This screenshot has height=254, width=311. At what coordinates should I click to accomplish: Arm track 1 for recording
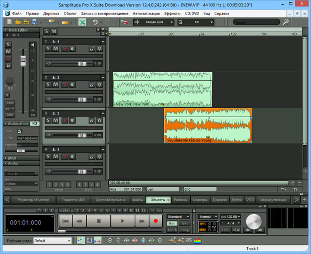65,49
